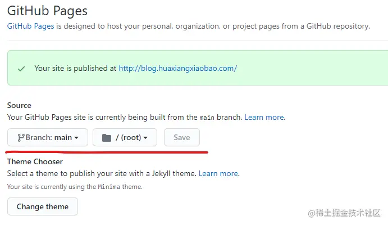Open Learn more link in Source section
The width and height of the screenshot is (388, 225).
tap(264, 118)
